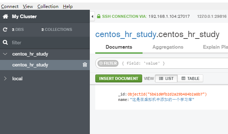This screenshot has width=228, height=134.
Task: Delete the centos_hr_study collection via trash icon
Action: [x=85, y=65]
